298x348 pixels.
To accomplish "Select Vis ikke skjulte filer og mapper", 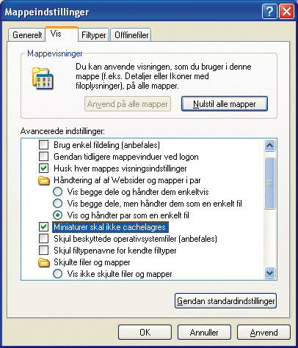I will pos(57,274).
